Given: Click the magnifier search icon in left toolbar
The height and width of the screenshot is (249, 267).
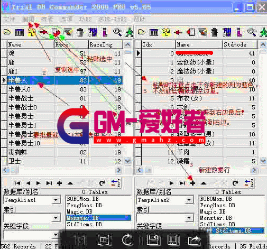Looking at the screenshot, I should pyautogui.click(x=117, y=32).
